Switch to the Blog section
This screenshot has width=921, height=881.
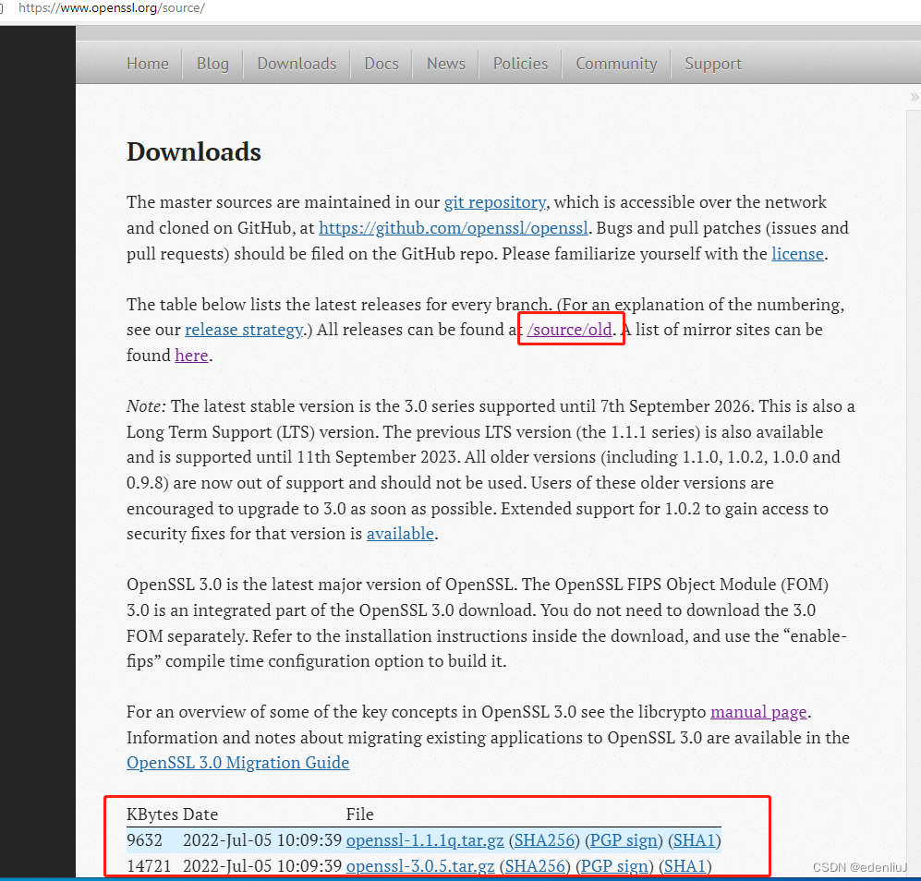212,63
